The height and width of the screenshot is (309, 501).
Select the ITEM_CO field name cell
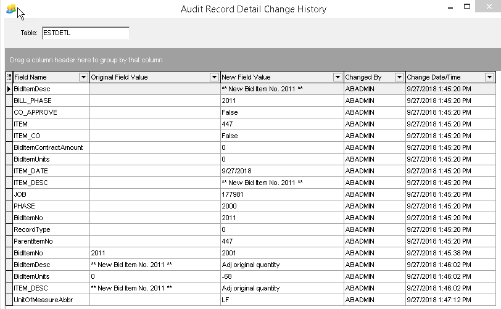click(x=51, y=136)
